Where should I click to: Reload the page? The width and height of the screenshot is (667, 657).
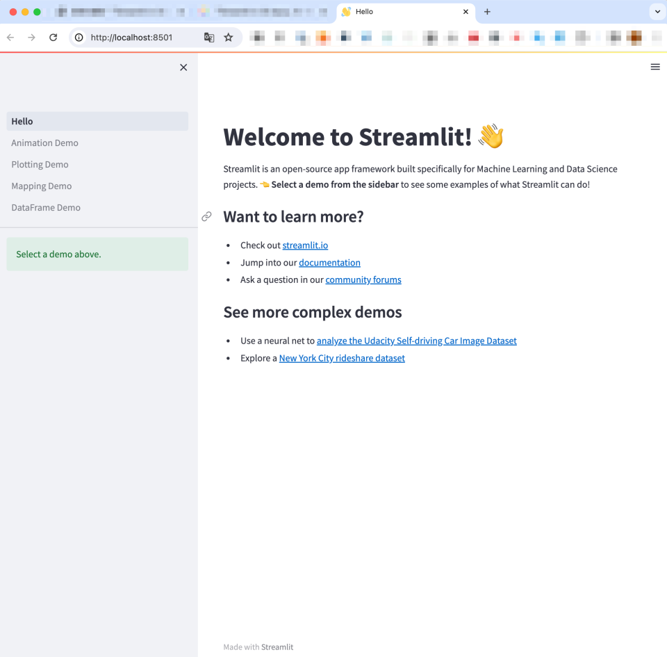[53, 37]
